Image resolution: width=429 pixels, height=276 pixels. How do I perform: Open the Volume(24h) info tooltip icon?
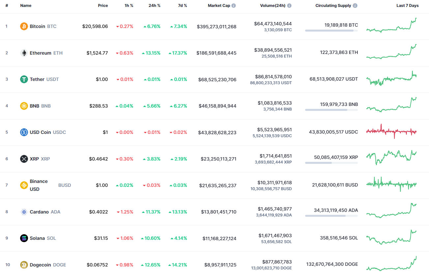coord(289,5)
